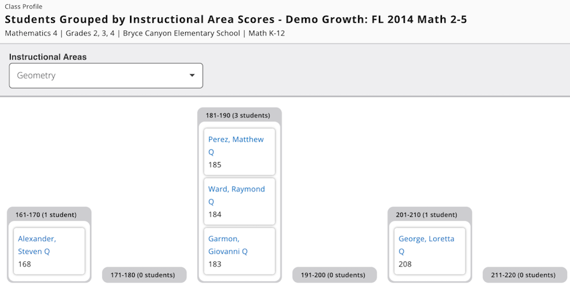Click the dropdown arrow in Geometry selector

pos(192,76)
